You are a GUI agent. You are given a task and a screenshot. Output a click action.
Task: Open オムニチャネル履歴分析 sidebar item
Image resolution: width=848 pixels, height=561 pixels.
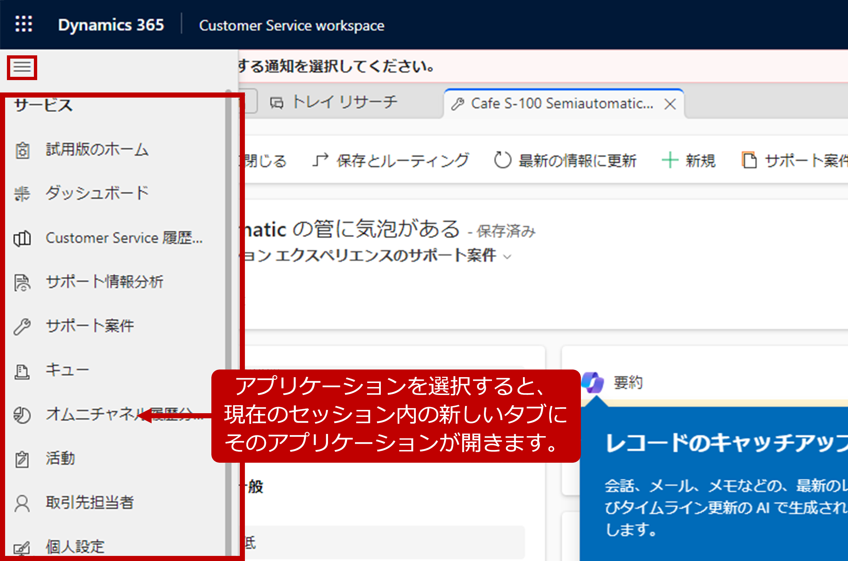[x=91, y=414]
